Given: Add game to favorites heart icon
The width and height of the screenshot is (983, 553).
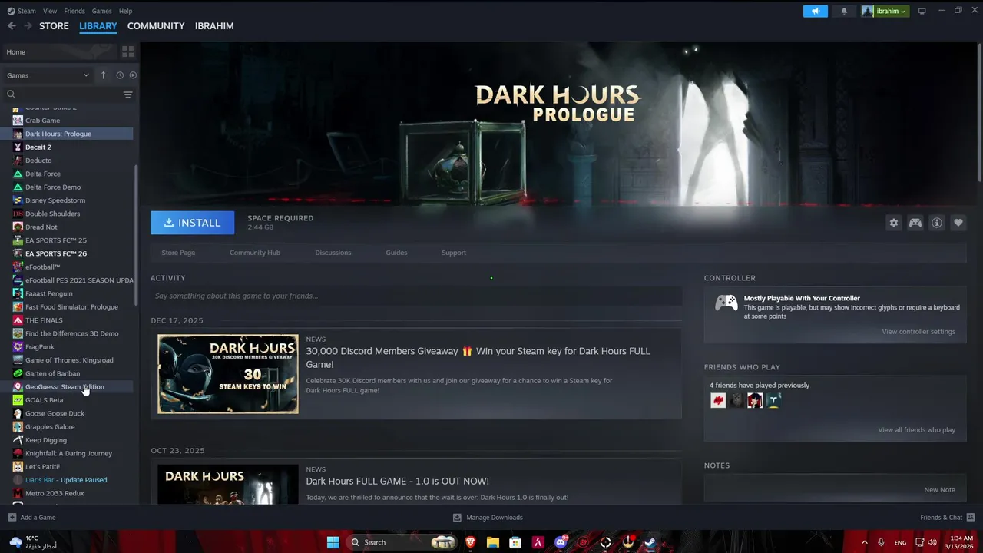Looking at the screenshot, I should tap(958, 223).
